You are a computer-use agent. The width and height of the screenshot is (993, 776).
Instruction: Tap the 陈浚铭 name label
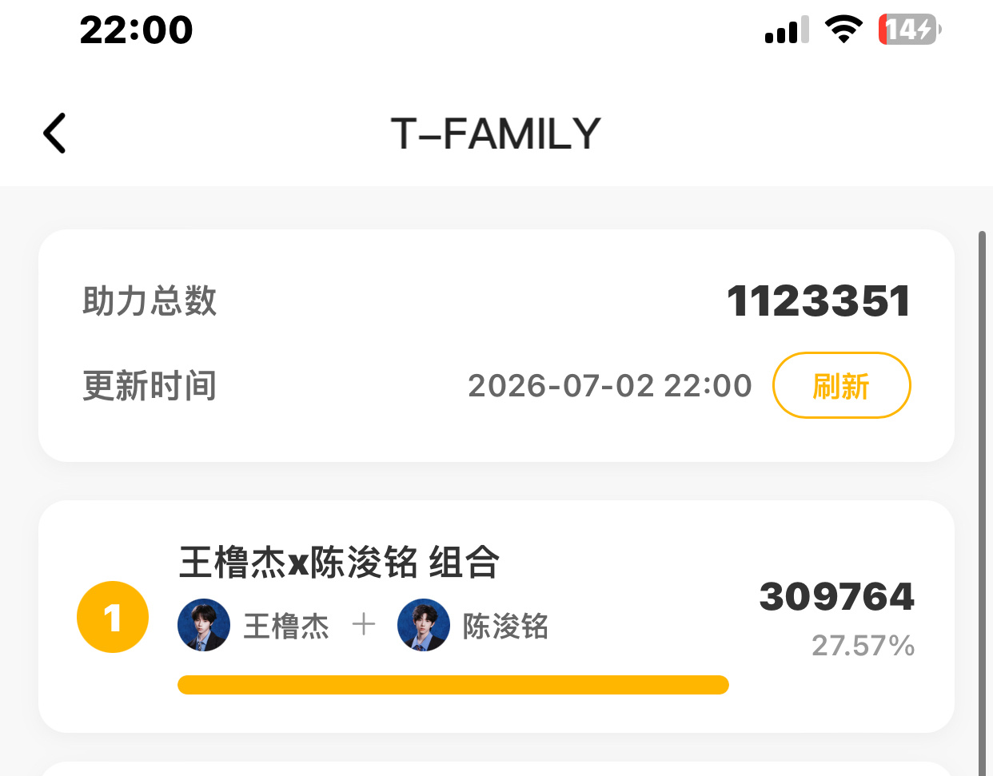click(x=506, y=626)
